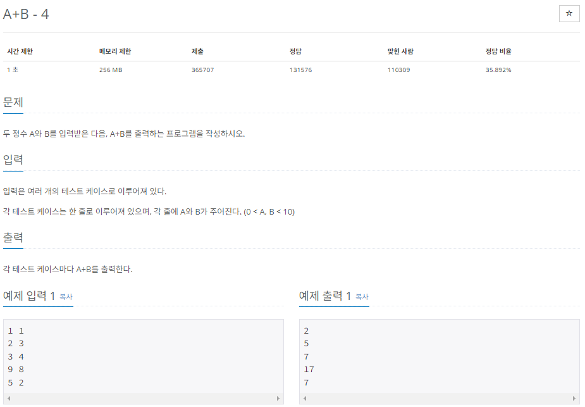Click the 제출 column header
Image resolution: width=585 pixels, height=407 pixels.
197,51
